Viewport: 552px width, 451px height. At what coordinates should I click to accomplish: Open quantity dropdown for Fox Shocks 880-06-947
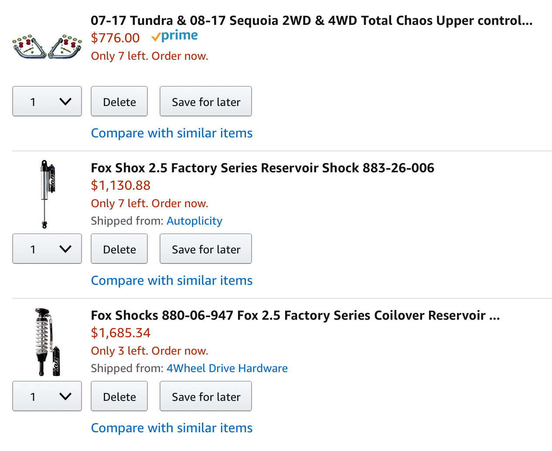click(x=47, y=396)
